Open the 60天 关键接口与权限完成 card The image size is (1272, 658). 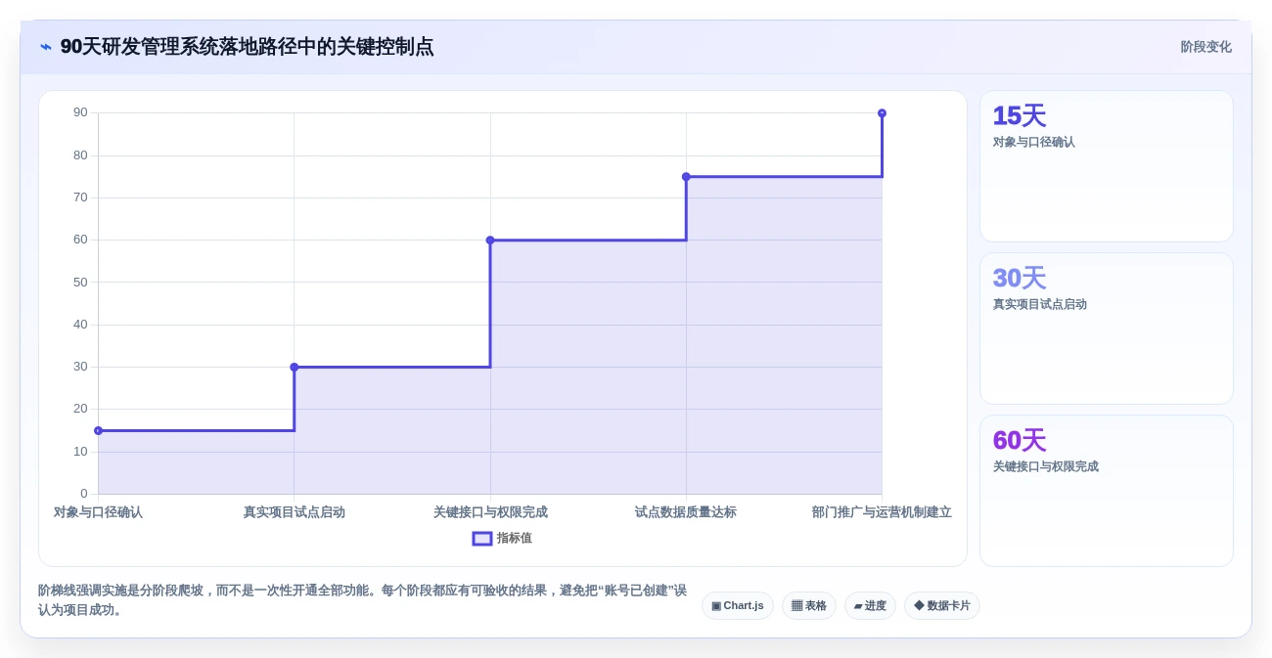click(x=1107, y=491)
